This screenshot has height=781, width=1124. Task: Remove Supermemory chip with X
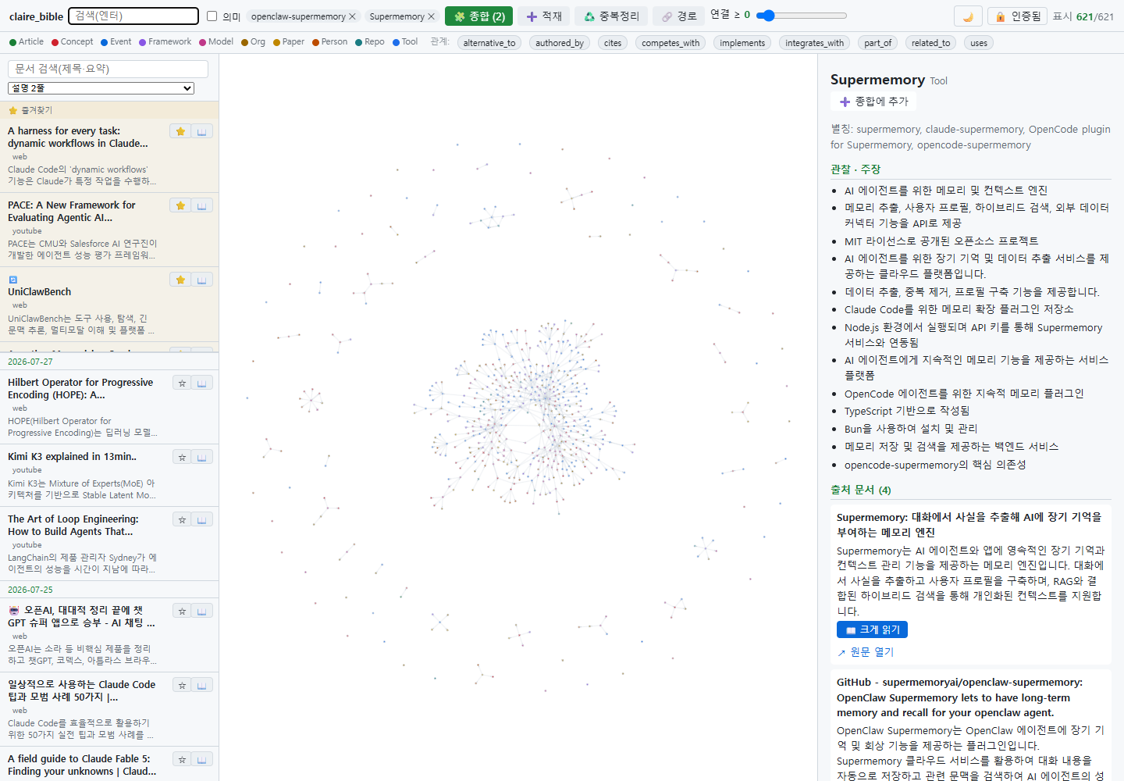pyautogui.click(x=431, y=16)
